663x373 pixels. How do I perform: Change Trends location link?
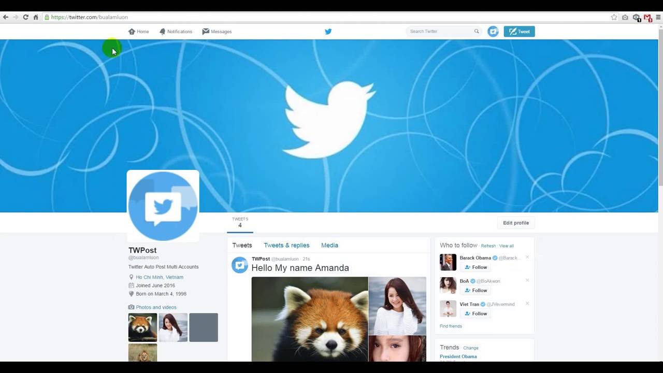point(471,348)
